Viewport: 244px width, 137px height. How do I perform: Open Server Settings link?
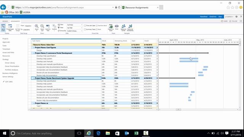(8, 77)
